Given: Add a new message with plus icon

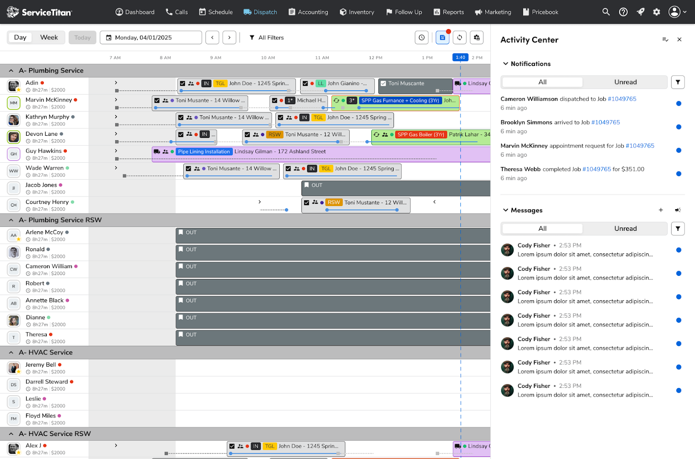Looking at the screenshot, I should coord(661,210).
